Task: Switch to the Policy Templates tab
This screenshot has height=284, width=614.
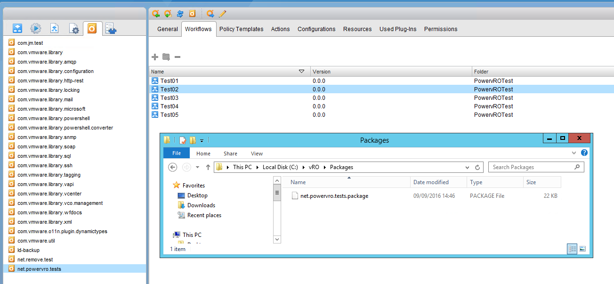Action: pos(242,29)
